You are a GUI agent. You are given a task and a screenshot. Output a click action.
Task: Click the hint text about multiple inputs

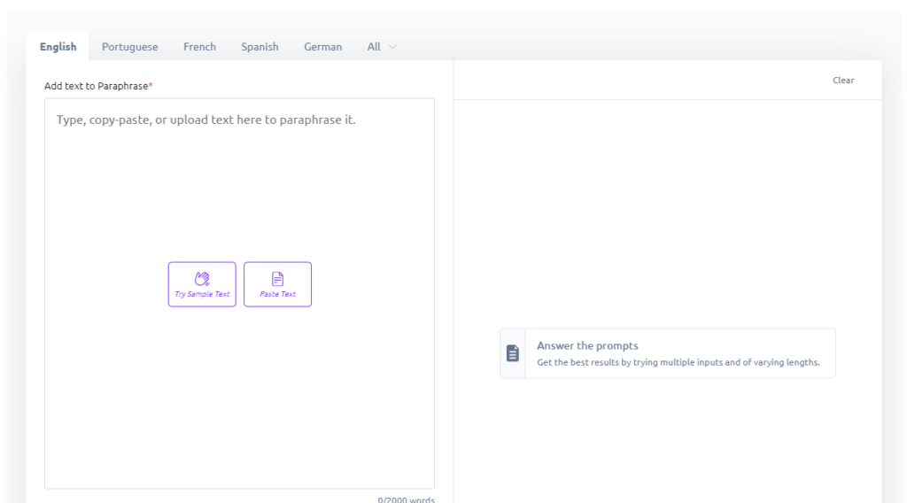point(678,362)
